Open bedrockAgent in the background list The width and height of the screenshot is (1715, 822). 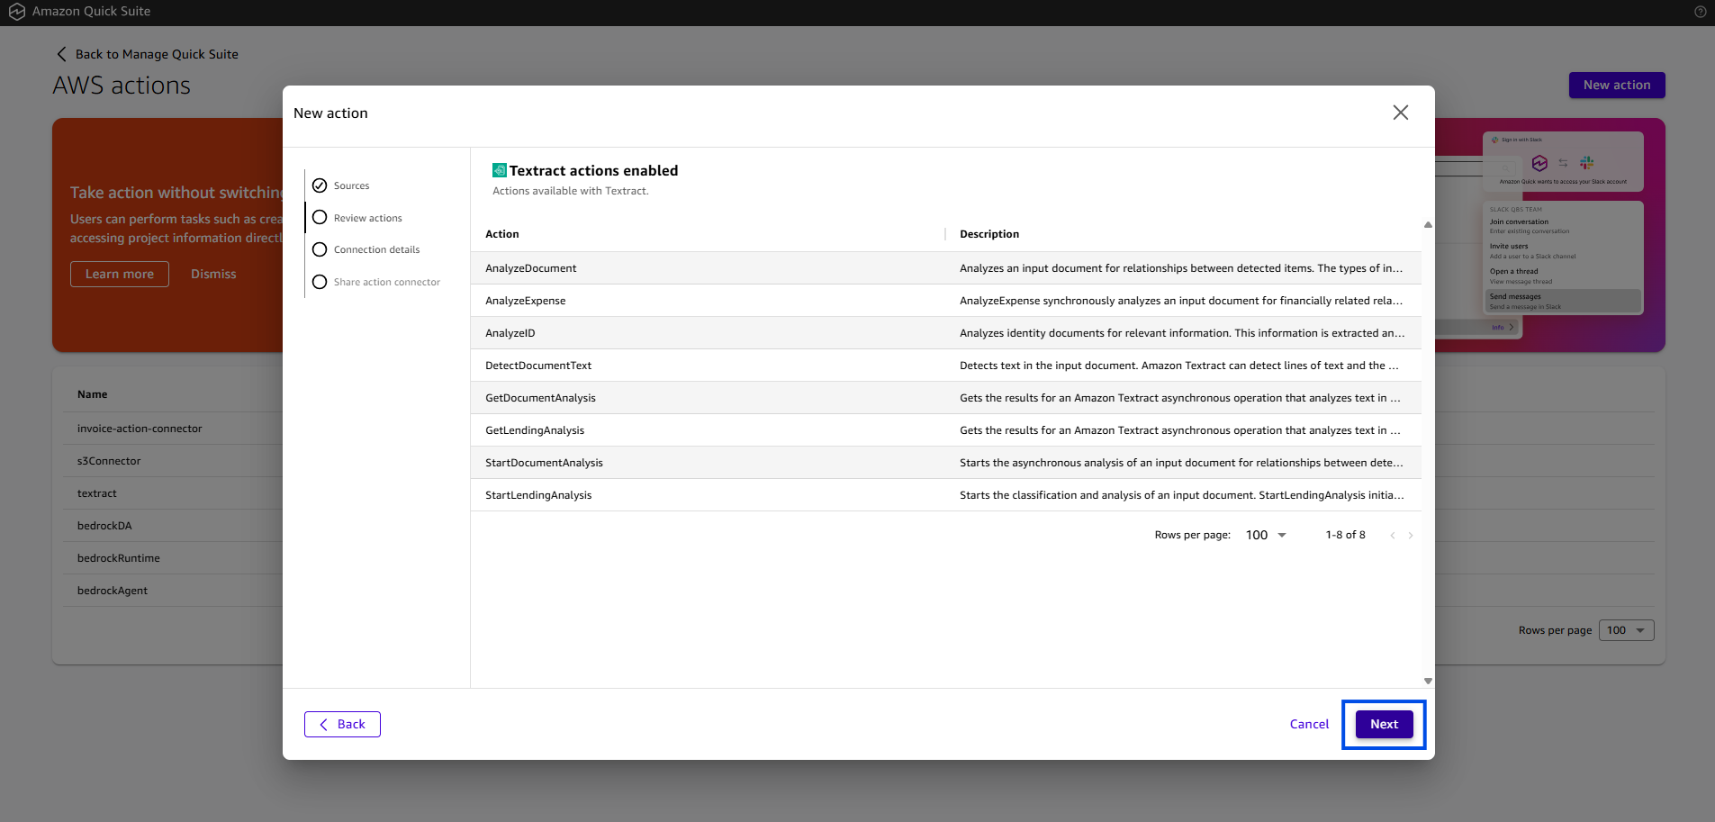113,591
